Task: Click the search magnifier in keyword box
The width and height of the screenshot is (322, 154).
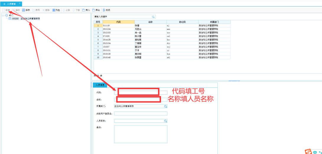Action: (153, 17)
